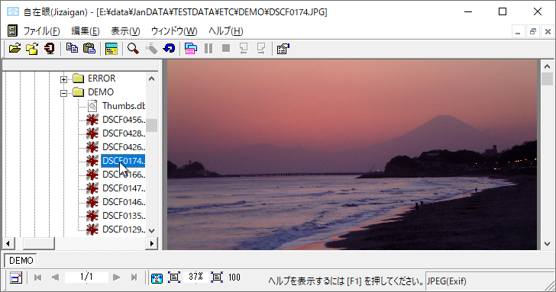Click the 1/1 page number field
This screenshot has height=292, width=556.
pos(86,278)
